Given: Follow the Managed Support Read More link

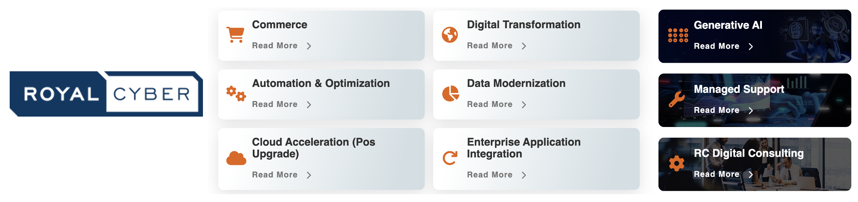Looking at the screenshot, I should click(x=716, y=110).
